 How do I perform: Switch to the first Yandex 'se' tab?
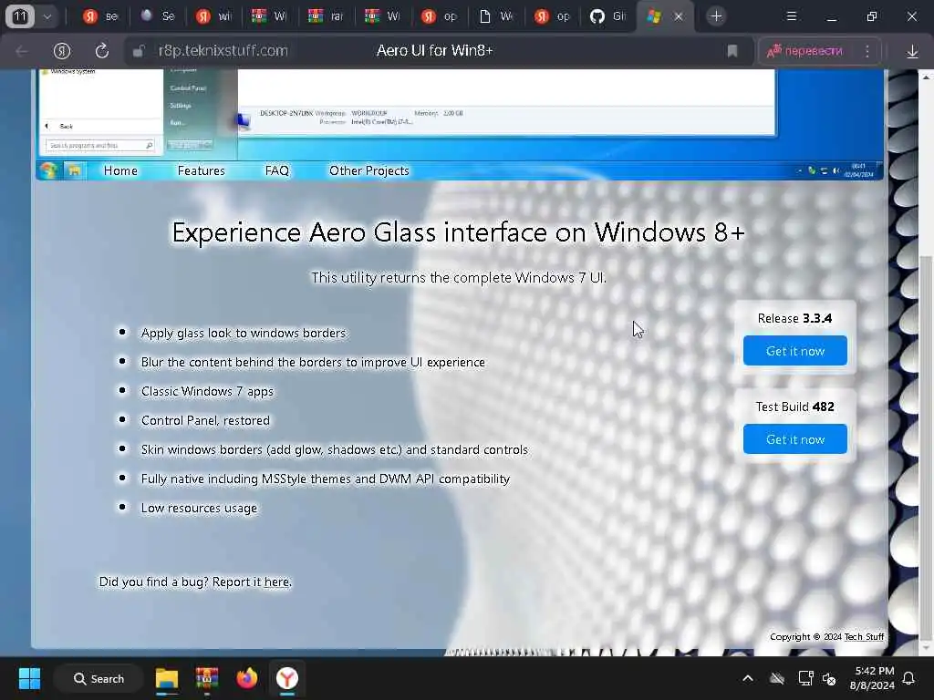pyautogui.click(x=99, y=16)
